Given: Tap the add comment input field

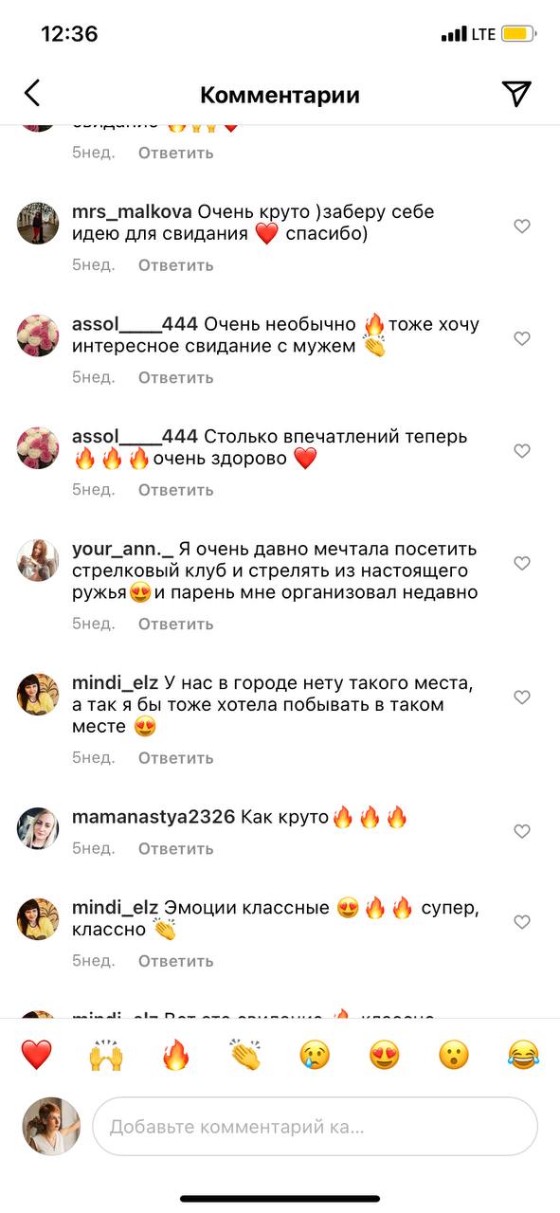Looking at the screenshot, I should (x=315, y=1127).
